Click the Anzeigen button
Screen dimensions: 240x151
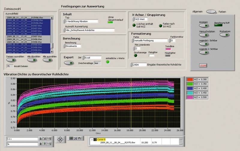tap(204, 25)
